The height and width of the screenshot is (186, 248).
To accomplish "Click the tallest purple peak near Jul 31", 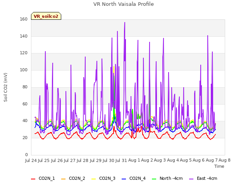I will (x=125, y=23).
